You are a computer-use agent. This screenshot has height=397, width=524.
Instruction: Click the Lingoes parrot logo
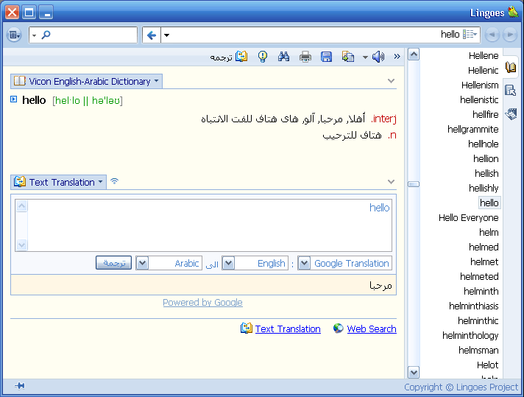coord(513,11)
